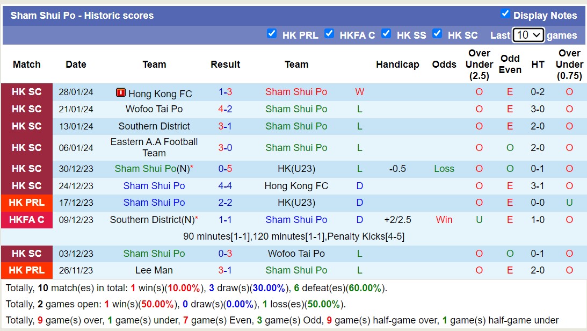Click Eastern A.A Football Team link
587x331 pixels.
click(154, 147)
